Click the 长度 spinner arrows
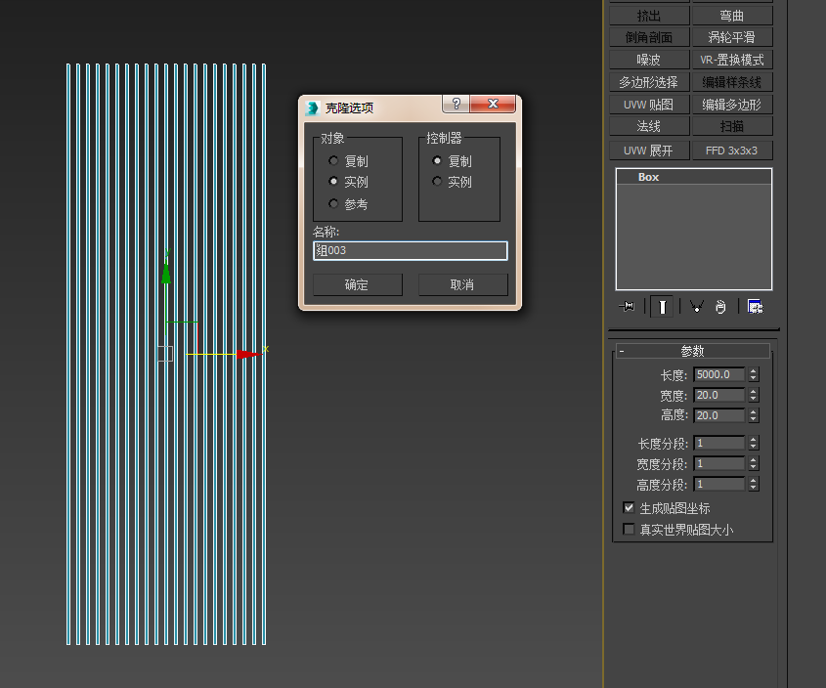 (x=754, y=374)
